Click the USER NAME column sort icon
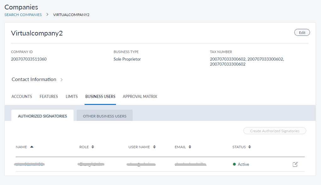The width and height of the screenshot is (321, 185). pos(154,147)
